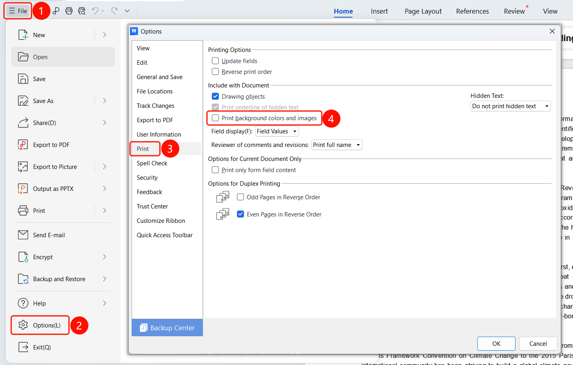Enable the Reverse print order checkbox
Screen dimensions: 573x365
pyautogui.click(x=215, y=71)
